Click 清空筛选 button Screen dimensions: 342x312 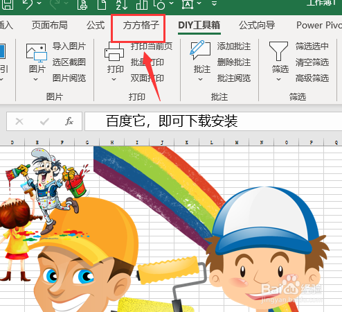tap(312, 62)
